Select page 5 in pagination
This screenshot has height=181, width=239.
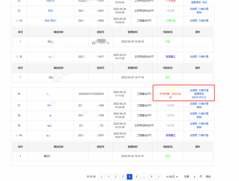tap(136, 176)
